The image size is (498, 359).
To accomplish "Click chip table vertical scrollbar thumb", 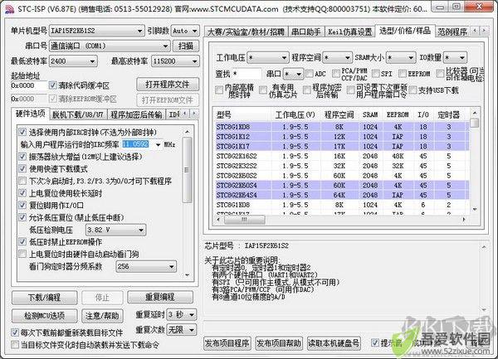I will click(475, 123).
